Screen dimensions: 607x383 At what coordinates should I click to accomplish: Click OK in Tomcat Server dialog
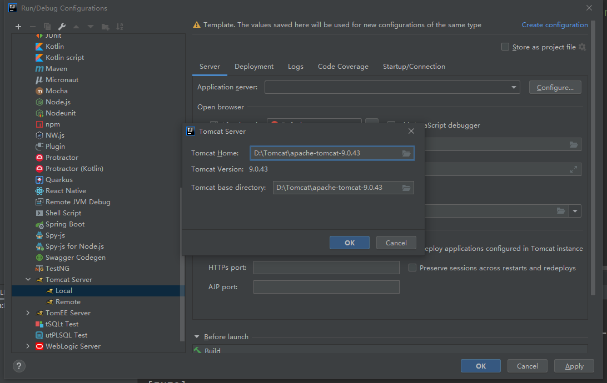tap(350, 243)
